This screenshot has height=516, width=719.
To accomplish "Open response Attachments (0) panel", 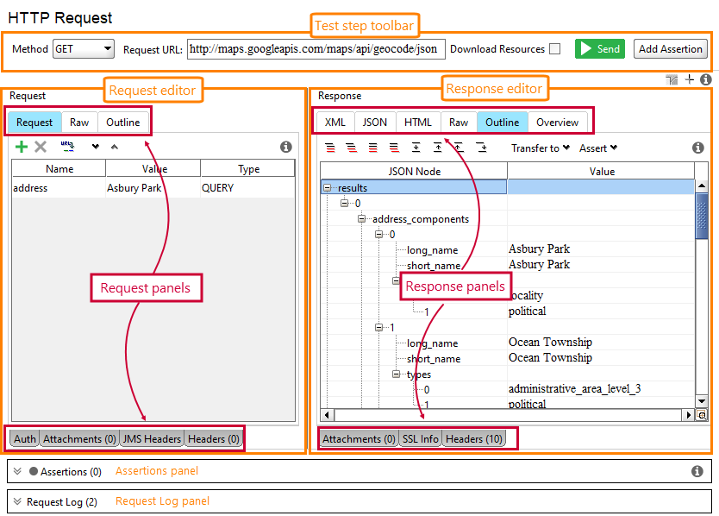I will pos(359,439).
